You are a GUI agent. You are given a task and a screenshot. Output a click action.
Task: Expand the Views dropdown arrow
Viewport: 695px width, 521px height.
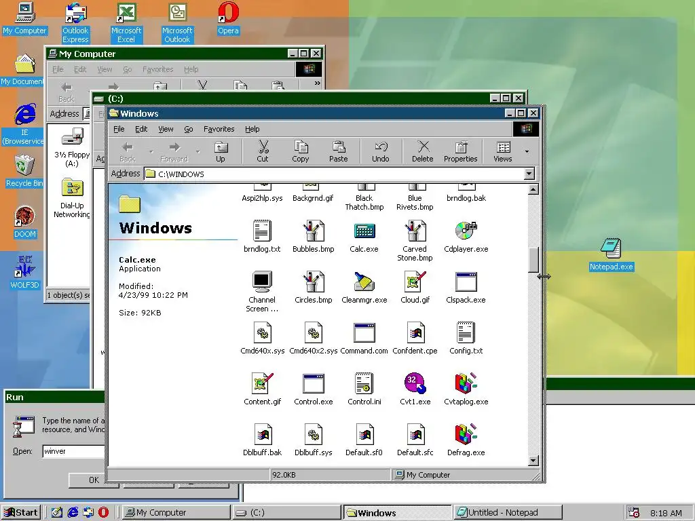tap(527, 152)
